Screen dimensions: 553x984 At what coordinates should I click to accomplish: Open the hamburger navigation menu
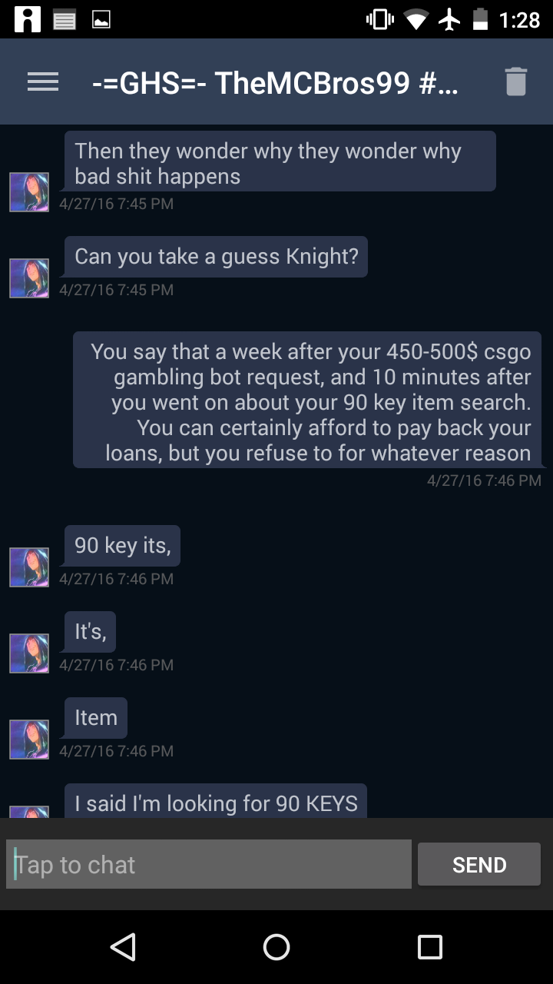(x=43, y=82)
